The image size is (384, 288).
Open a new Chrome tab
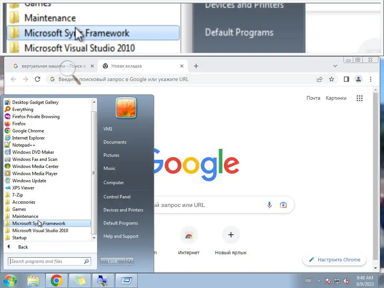click(196, 66)
